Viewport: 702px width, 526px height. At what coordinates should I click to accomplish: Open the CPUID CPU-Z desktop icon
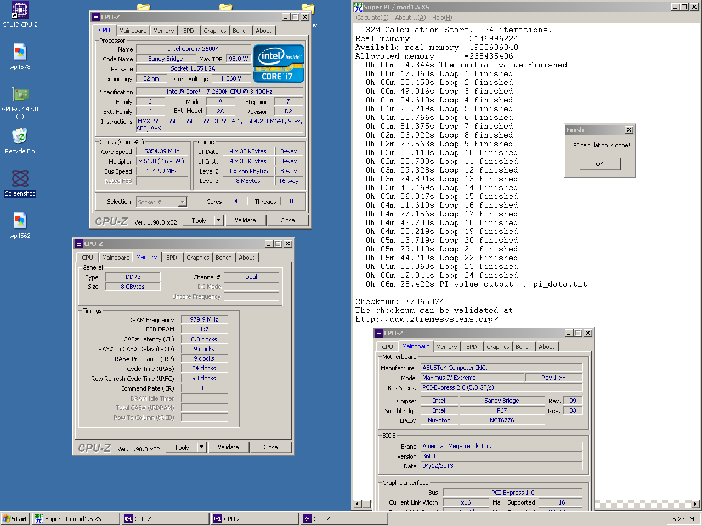(20, 14)
